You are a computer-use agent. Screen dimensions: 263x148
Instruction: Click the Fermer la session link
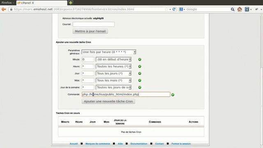[181, 143]
